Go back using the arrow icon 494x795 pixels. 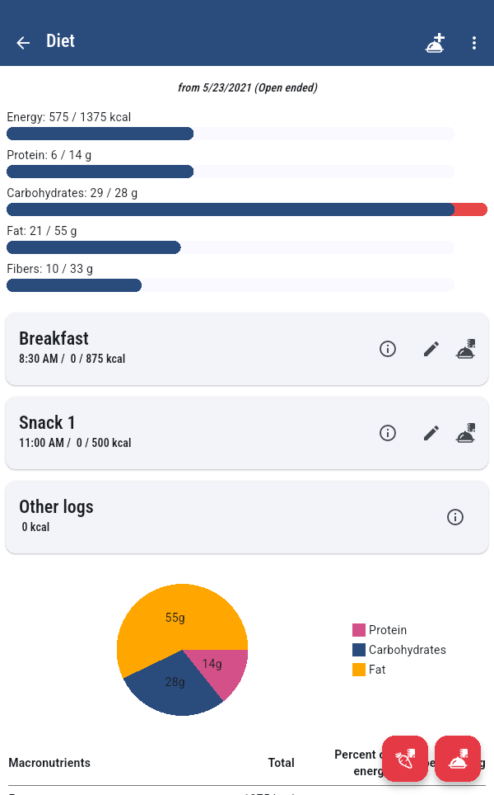point(23,43)
